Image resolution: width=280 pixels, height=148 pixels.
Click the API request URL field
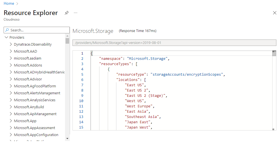[174, 43]
